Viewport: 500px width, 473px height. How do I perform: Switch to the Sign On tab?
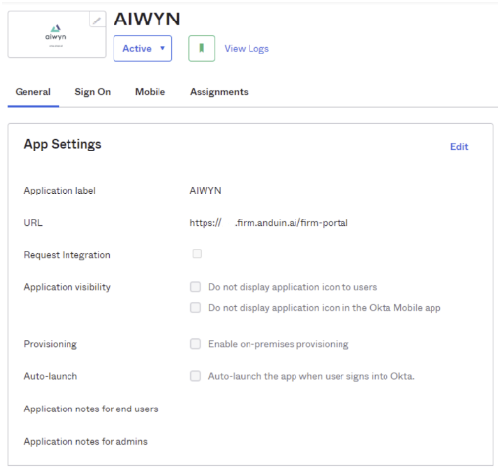93,92
